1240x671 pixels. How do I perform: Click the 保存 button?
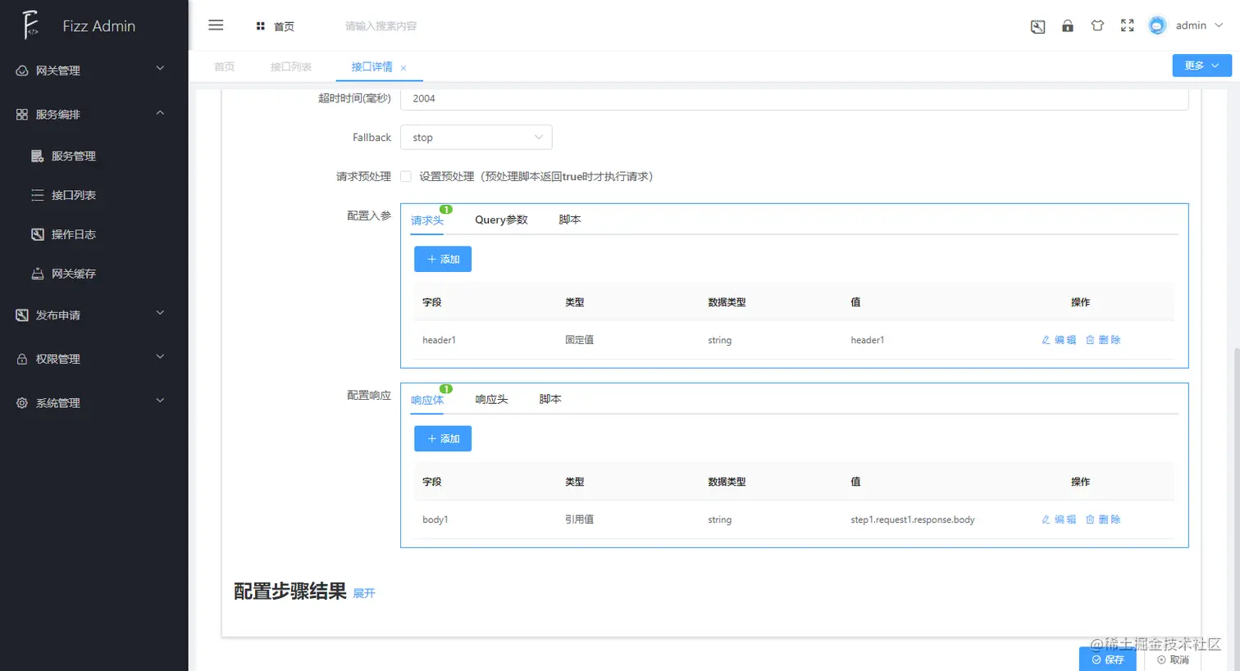1107,660
